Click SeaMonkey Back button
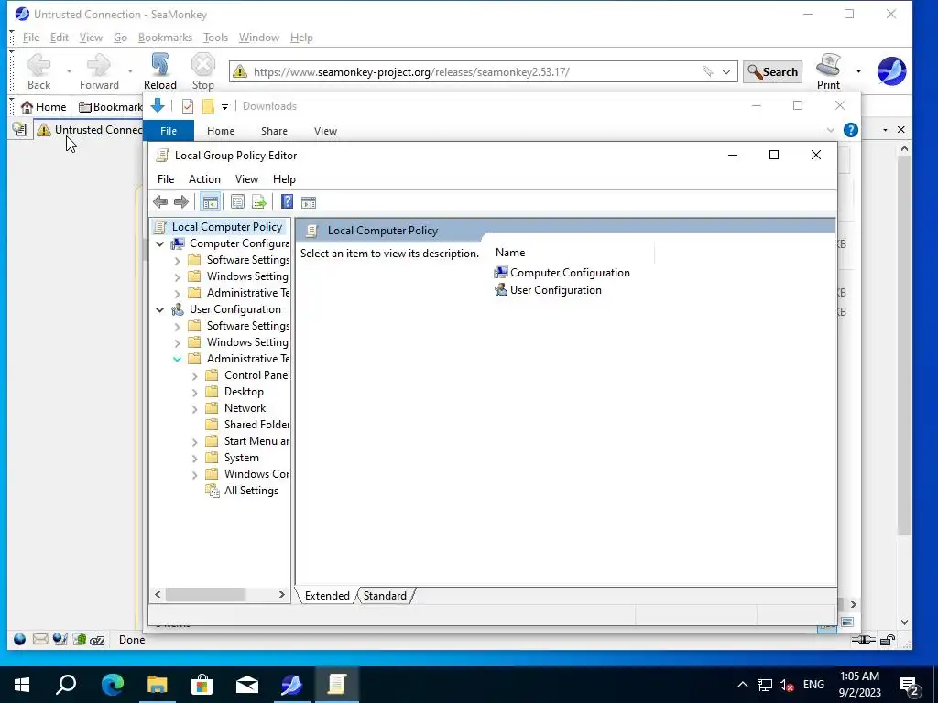Viewport: 938px width, 703px height. point(38,71)
